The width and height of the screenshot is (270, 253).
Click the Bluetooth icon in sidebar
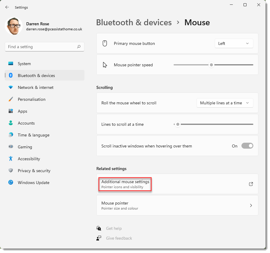click(11, 76)
